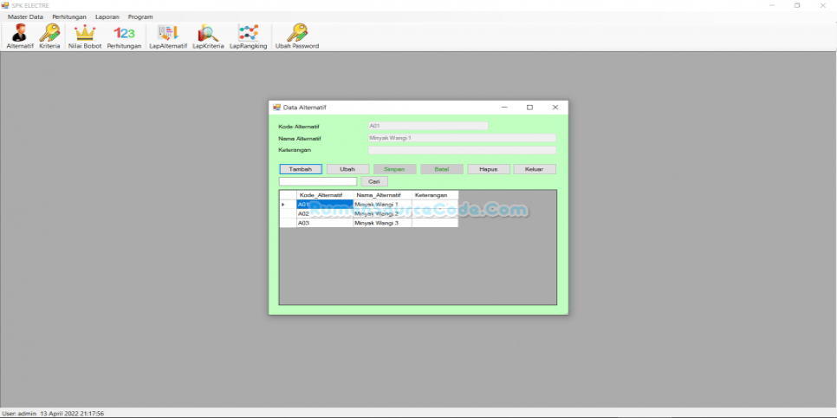Close the Data Alternatif window
837x418 pixels.
pos(555,108)
